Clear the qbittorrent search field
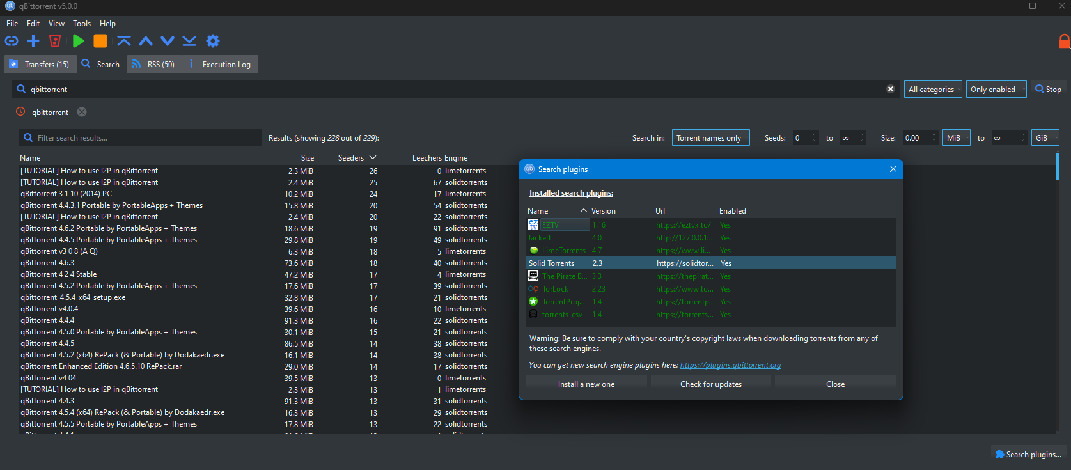1071x470 pixels. [890, 89]
